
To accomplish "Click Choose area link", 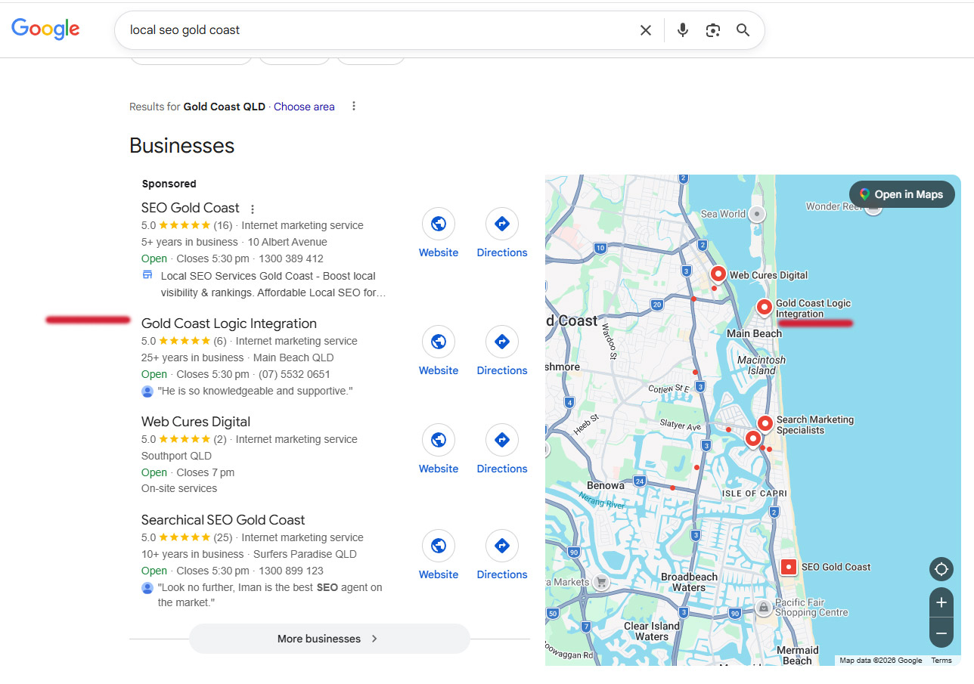I will [x=304, y=107].
